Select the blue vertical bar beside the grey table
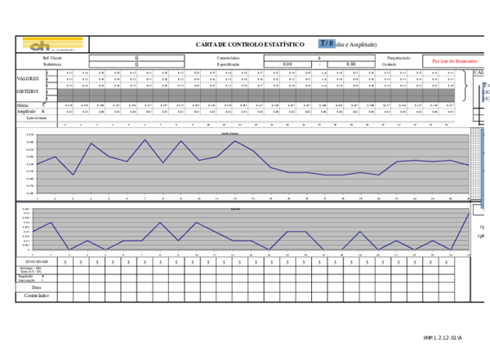The image size is (490, 346). pyautogui.click(x=483, y=91)
